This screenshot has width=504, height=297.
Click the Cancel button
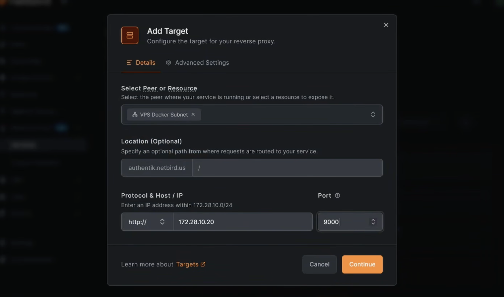pos(319,264)
